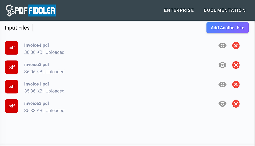Click the Input Files heading

(17, 28)
